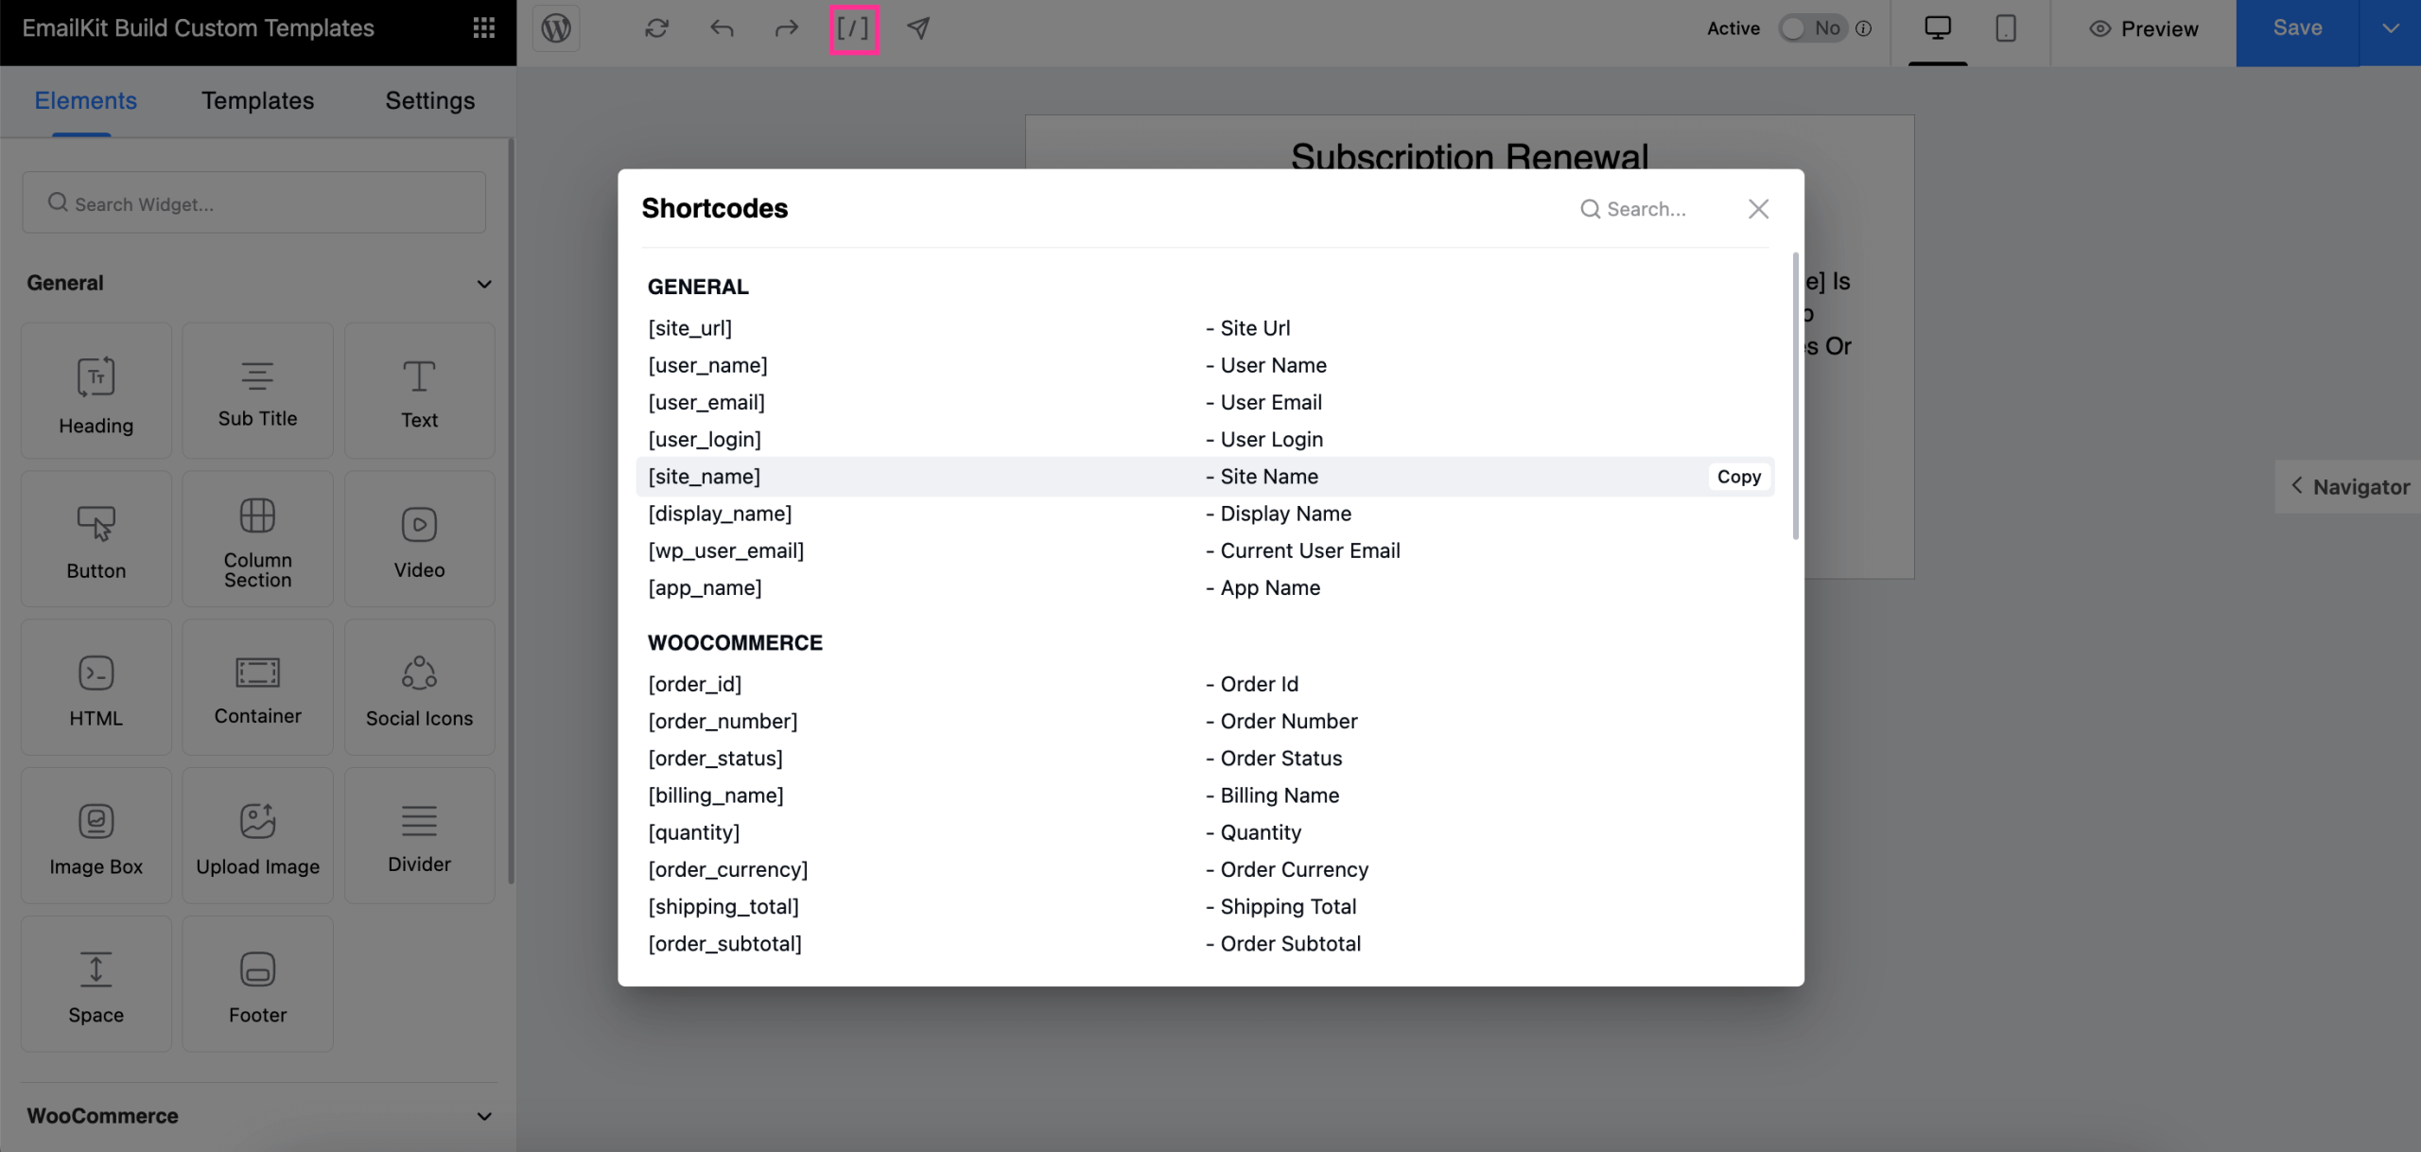Close the Shortcodes dialog
Screen dimensions: 2421x1152
click(x=1758, y=209)
